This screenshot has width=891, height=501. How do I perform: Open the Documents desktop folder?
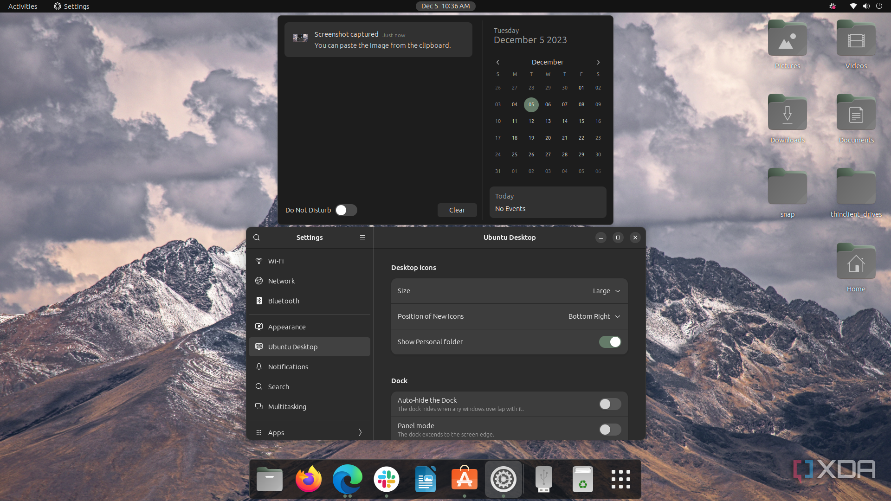[x=856, y=119]
